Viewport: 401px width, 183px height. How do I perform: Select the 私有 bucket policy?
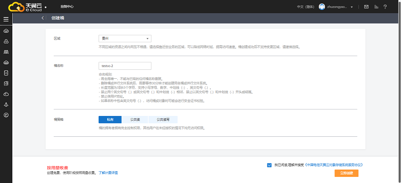(110, 120)
